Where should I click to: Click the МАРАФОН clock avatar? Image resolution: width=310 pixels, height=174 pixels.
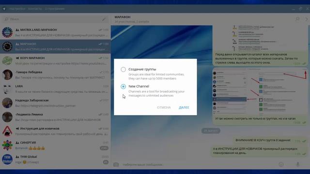pyautogui.click(x=7, y=46)
